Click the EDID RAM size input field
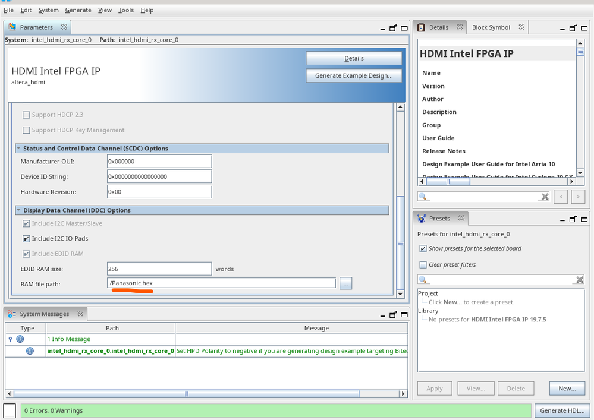The height and width of the screenshot is (420, 594). [x=159, y=269]
